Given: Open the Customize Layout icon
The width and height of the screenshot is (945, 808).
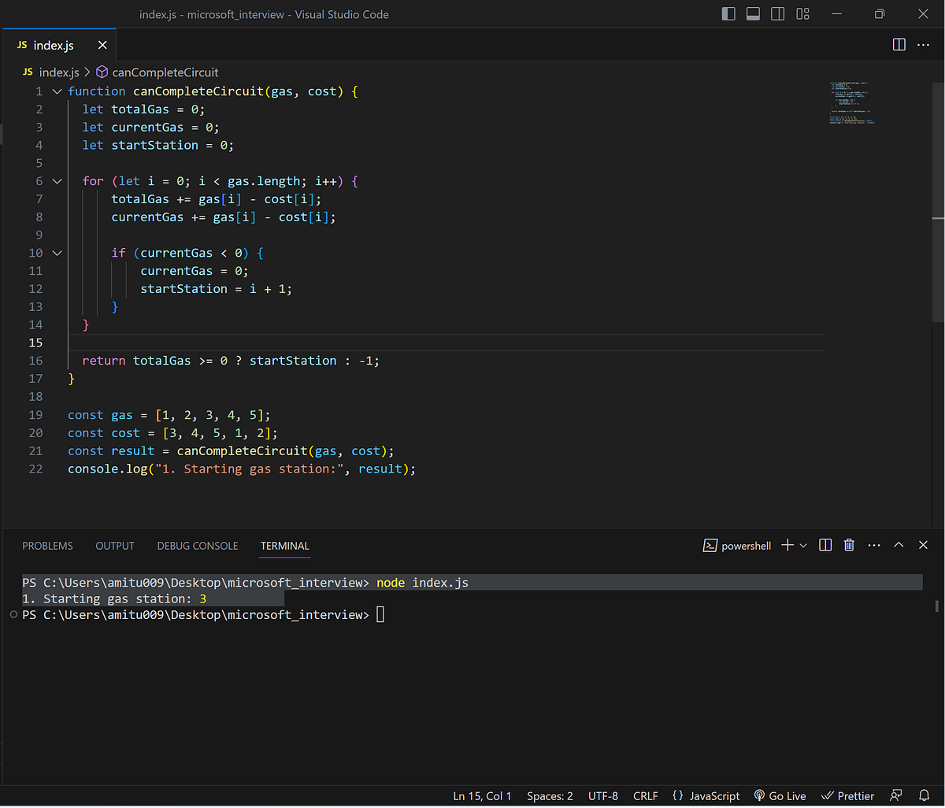Looking at the screenshot, I should (802, 13).
